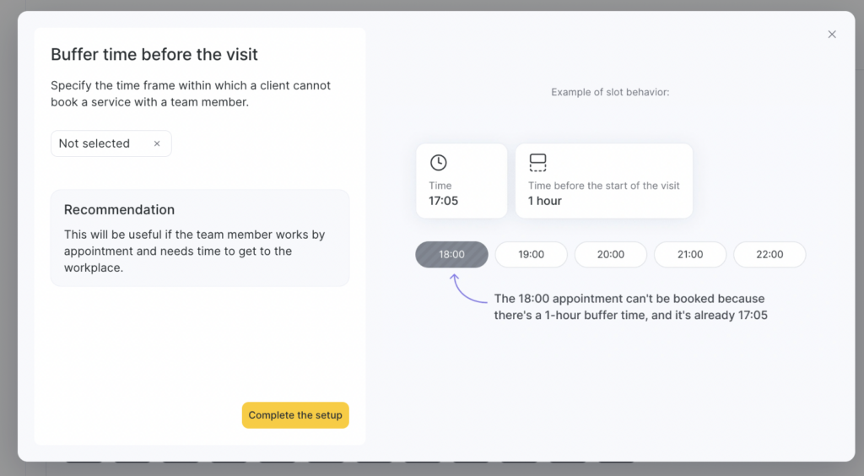Image resolution: width=864 pixels, height=476 pixels.
Task: Click the 'Specify the time frame' description
Action: (191, 94)
